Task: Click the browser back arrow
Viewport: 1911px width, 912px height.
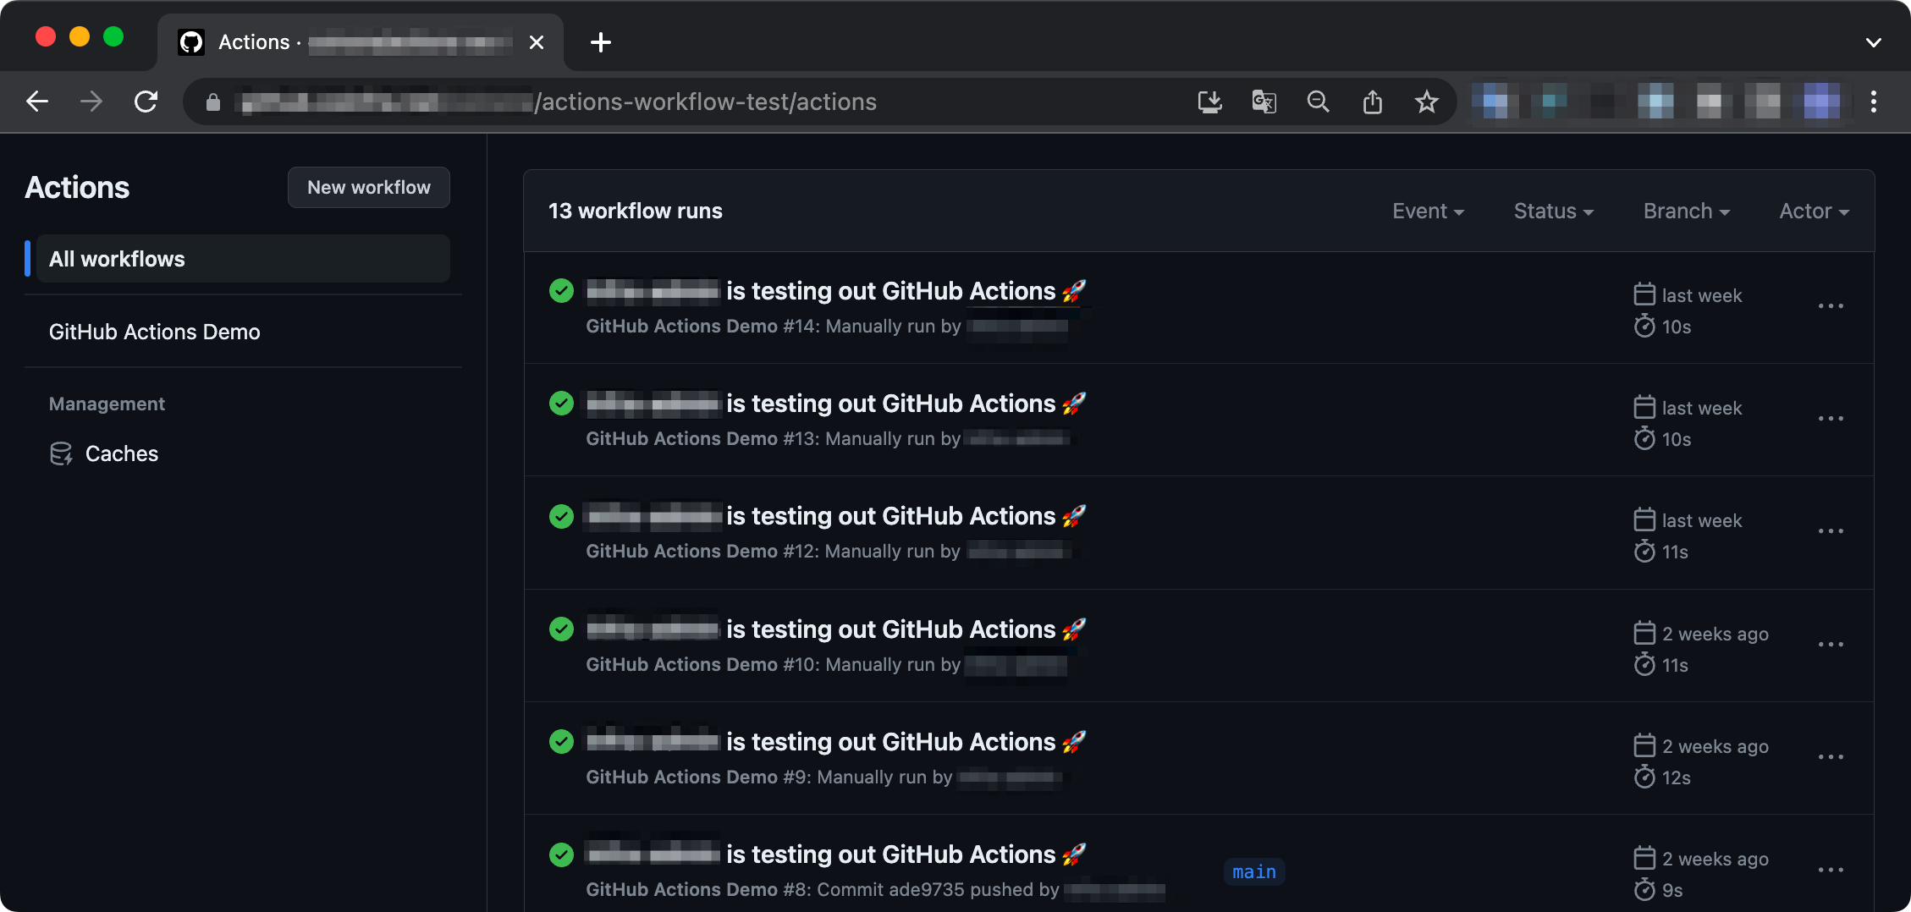Action: [37, 102]
